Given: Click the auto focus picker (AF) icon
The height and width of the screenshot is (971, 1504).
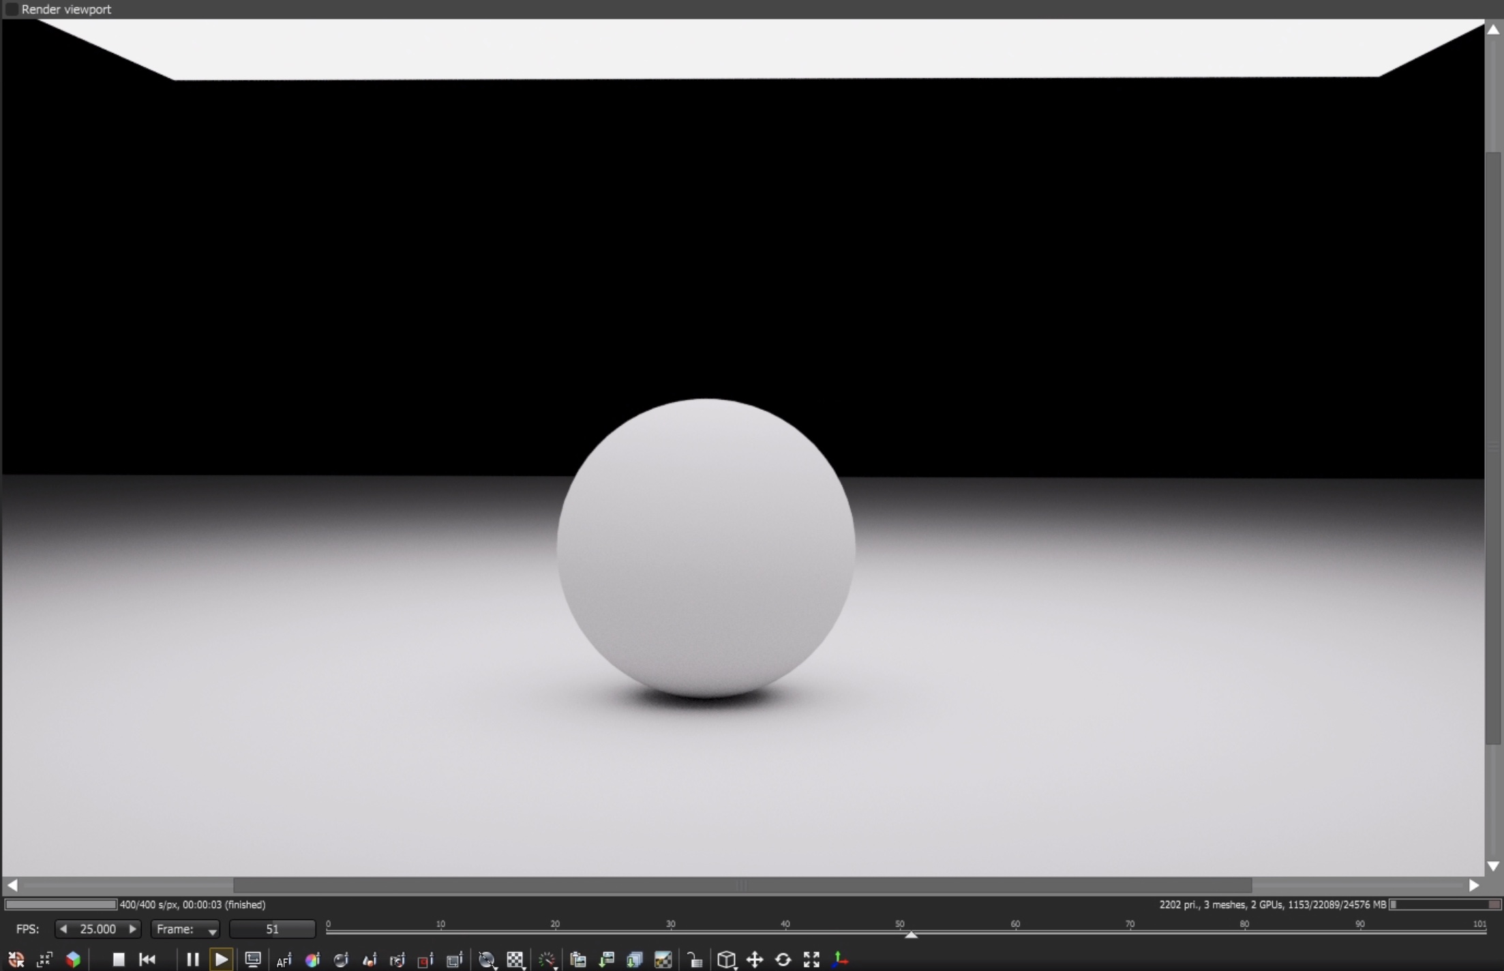Looking at the screenshot, I should click(284, 960).
